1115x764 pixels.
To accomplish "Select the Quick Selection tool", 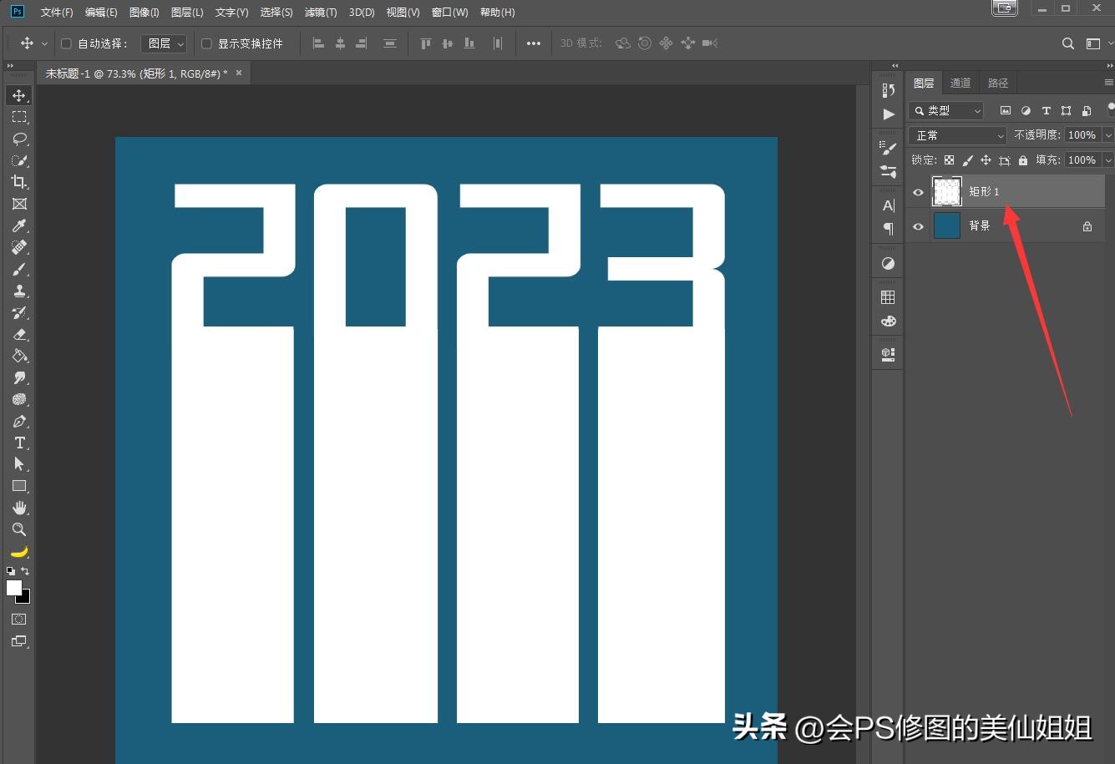I will tap(19, 160).
